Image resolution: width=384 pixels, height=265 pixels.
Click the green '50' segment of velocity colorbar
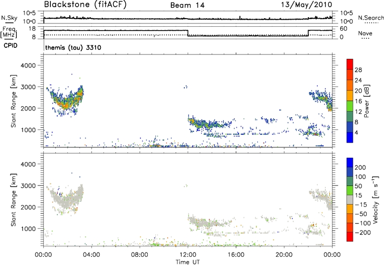350,190
